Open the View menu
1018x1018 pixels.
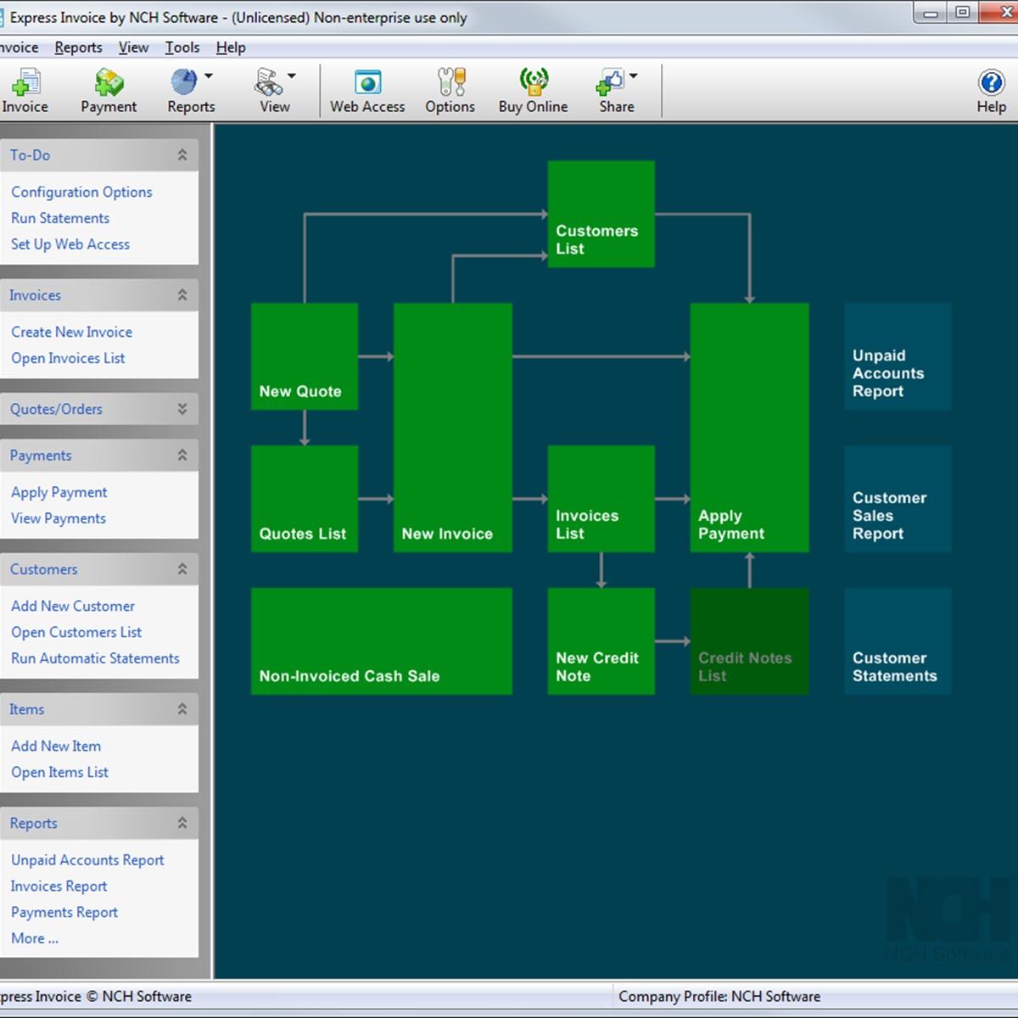[133, 48]
